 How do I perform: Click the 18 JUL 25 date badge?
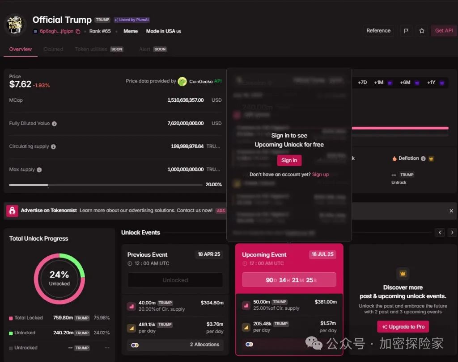322,254
